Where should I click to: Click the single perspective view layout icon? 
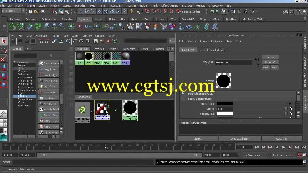point(4,113)
